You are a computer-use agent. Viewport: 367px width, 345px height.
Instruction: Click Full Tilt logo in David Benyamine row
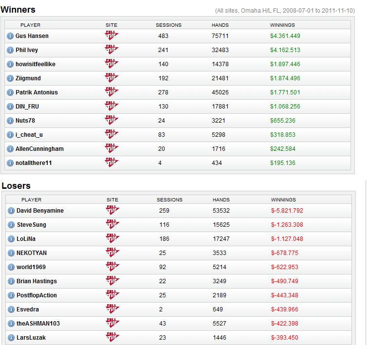112,210
